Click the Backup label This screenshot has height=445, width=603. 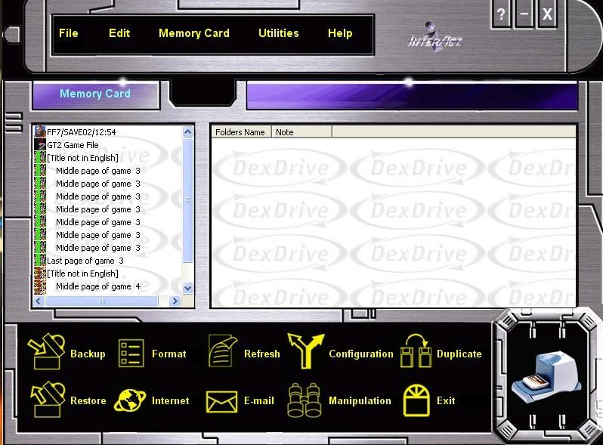[x=88, y=354]
